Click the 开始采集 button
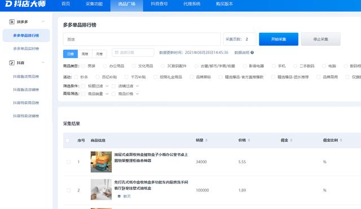This screenshot has width=361, height=209. pyautogui.click(x=279, y=39)
